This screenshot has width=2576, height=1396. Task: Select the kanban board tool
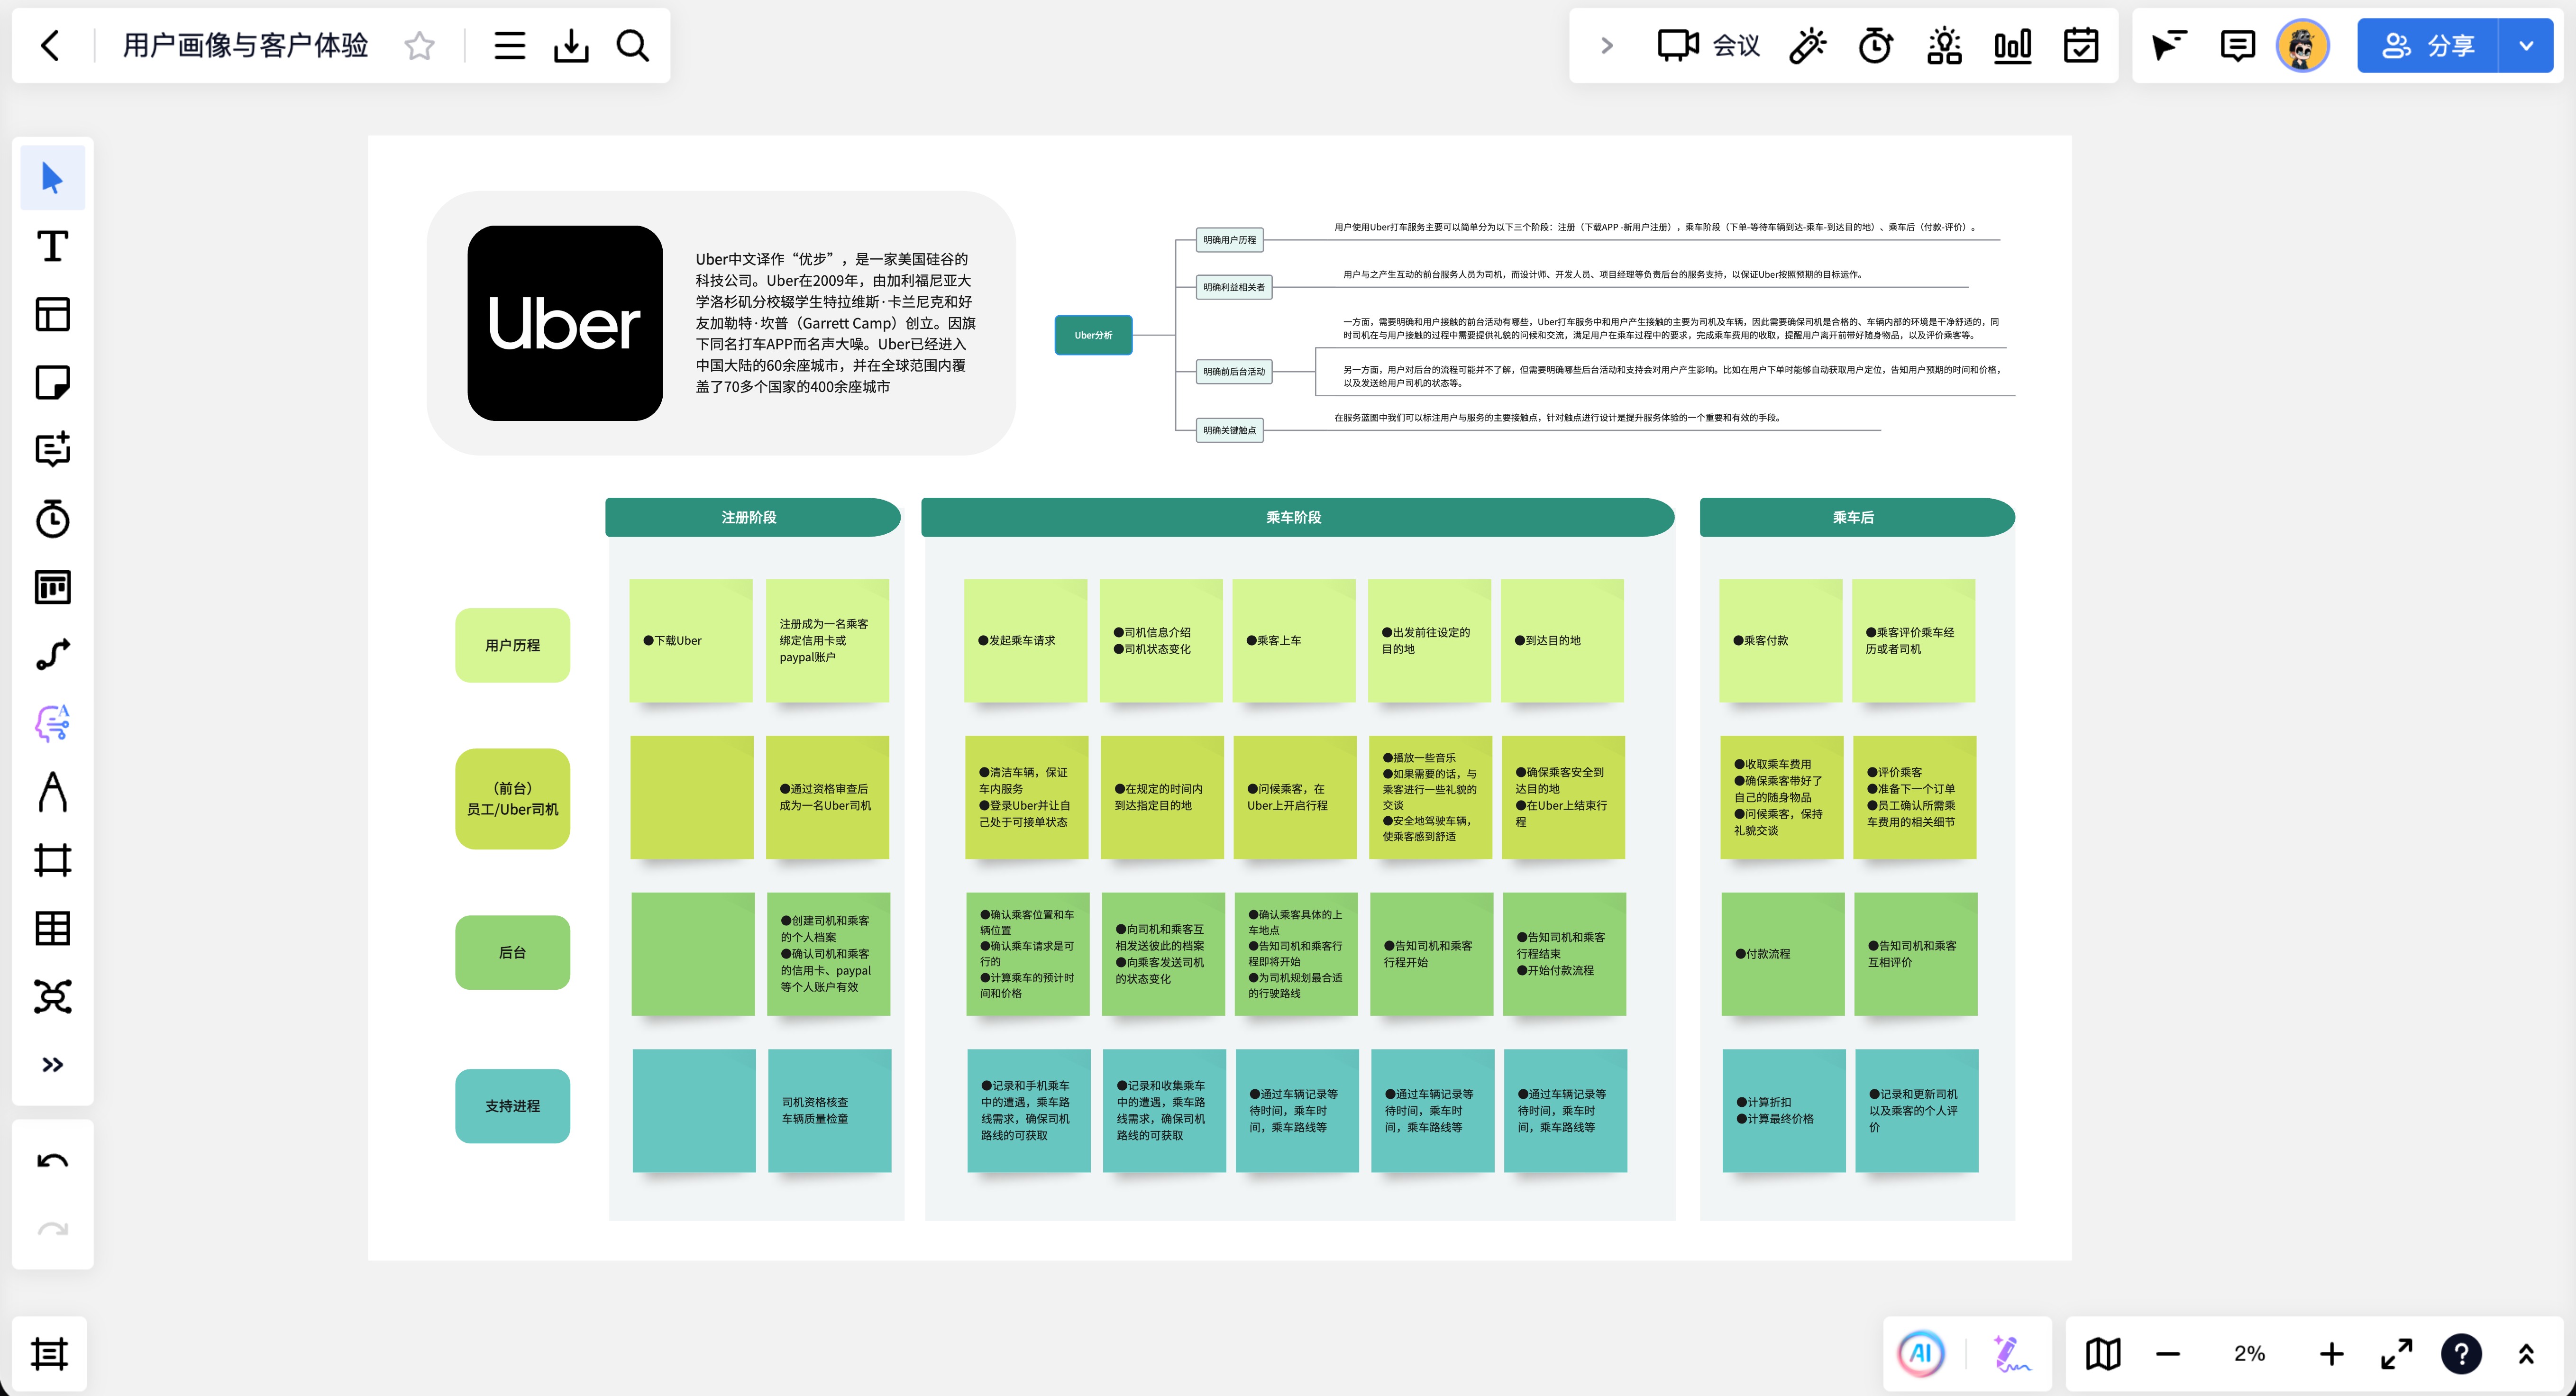(x=52, y=587)
